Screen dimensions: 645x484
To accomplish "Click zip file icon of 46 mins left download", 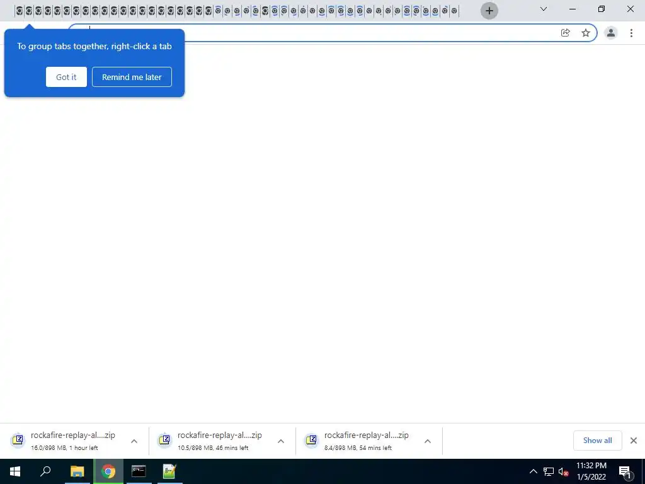I will tap(164, 440).
